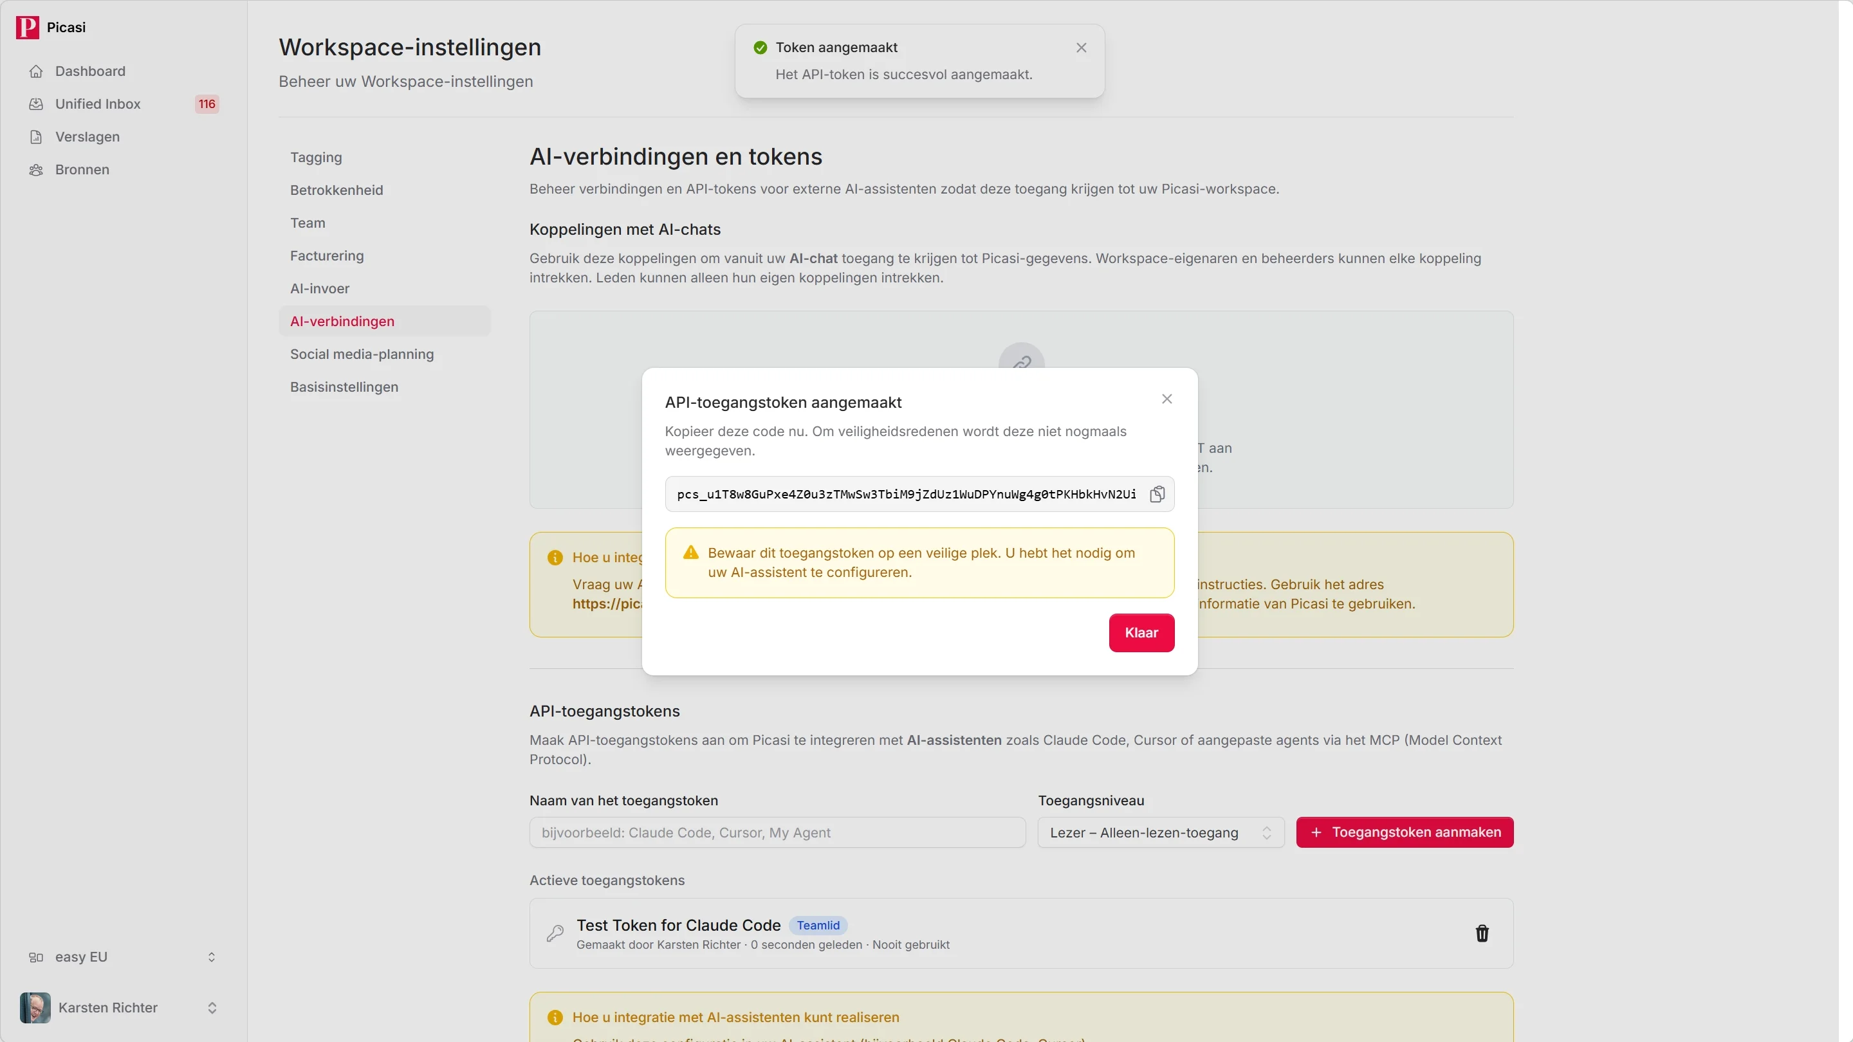Delete the Test Token for Claude Code
Viewport: 1853px width, 1042px height.
(1482, 933)
